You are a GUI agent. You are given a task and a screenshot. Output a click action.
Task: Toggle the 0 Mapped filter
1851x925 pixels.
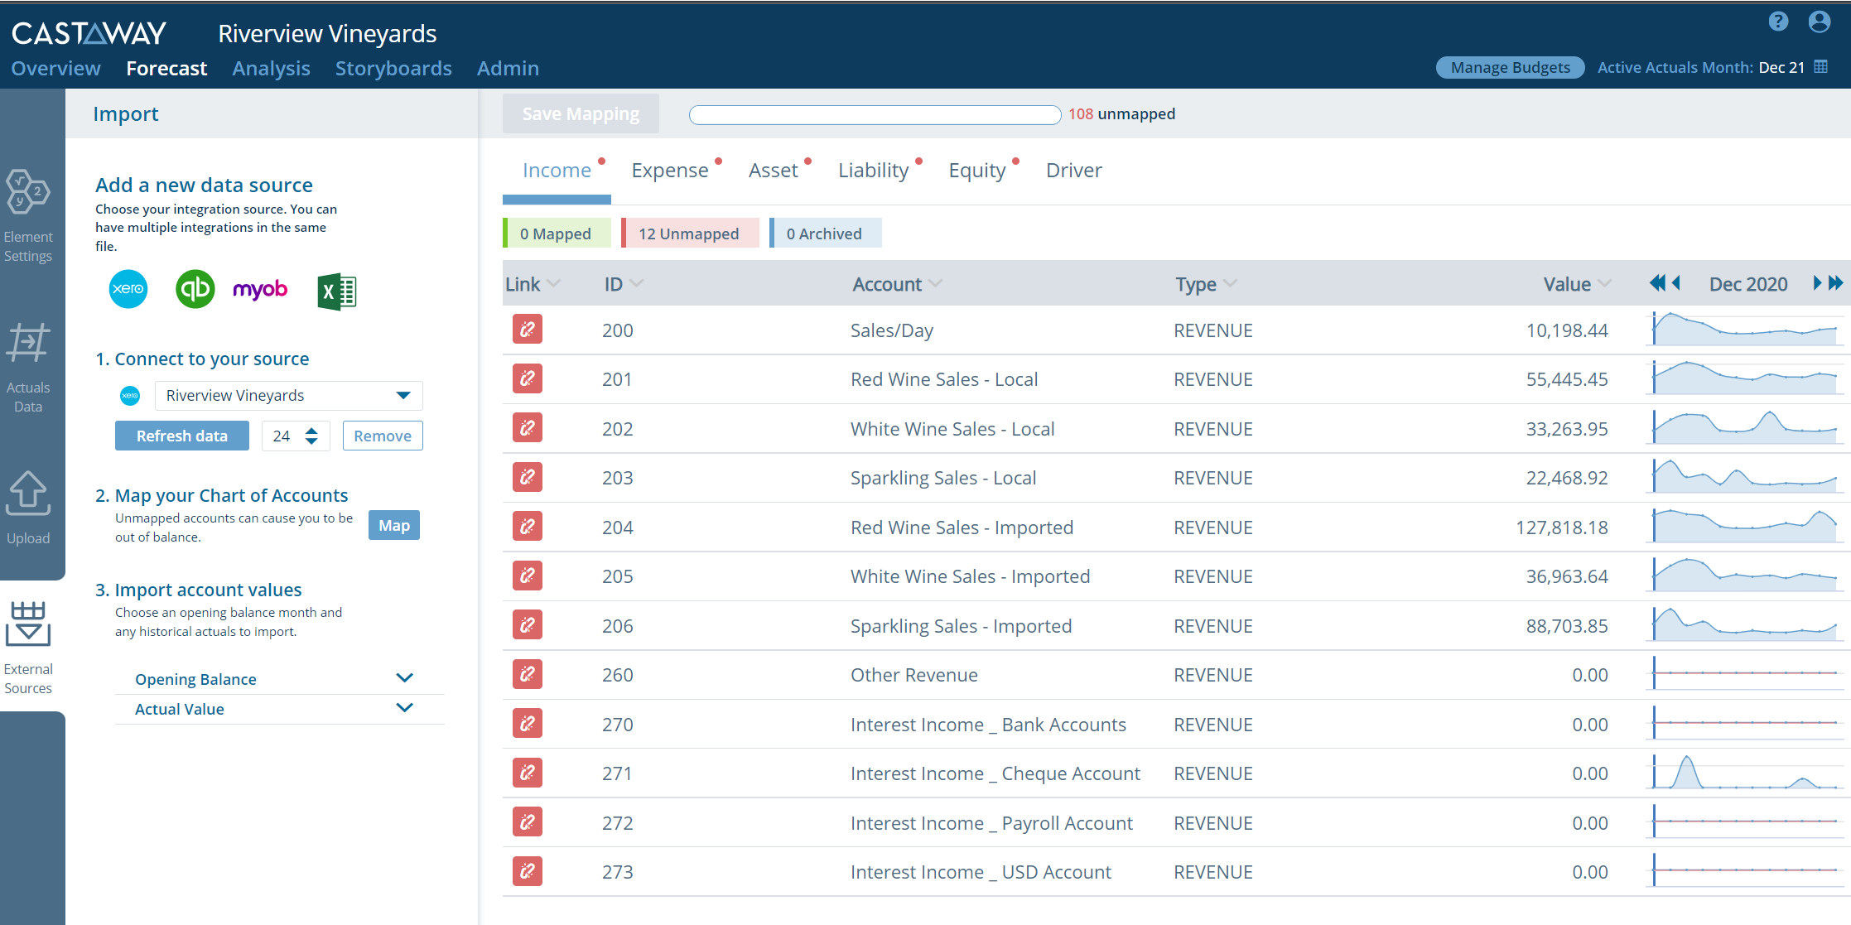(556, 233)
